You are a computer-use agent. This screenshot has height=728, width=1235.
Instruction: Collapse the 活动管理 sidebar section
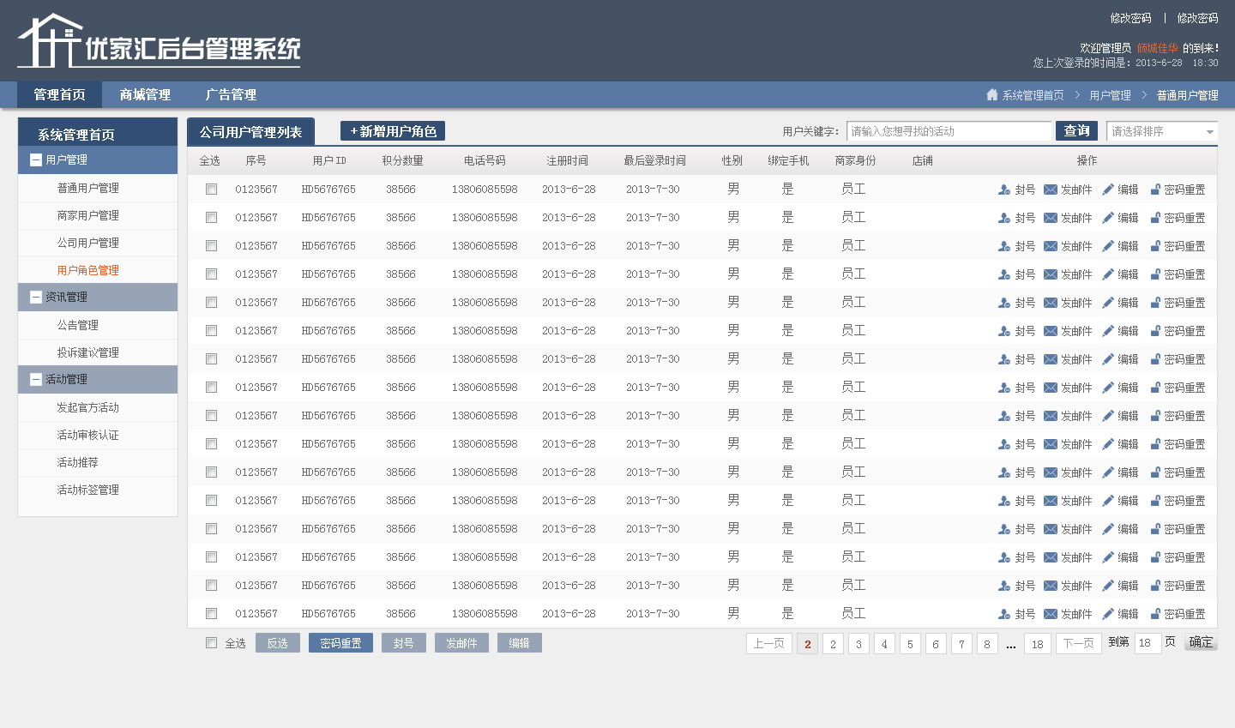coord(36,379)
